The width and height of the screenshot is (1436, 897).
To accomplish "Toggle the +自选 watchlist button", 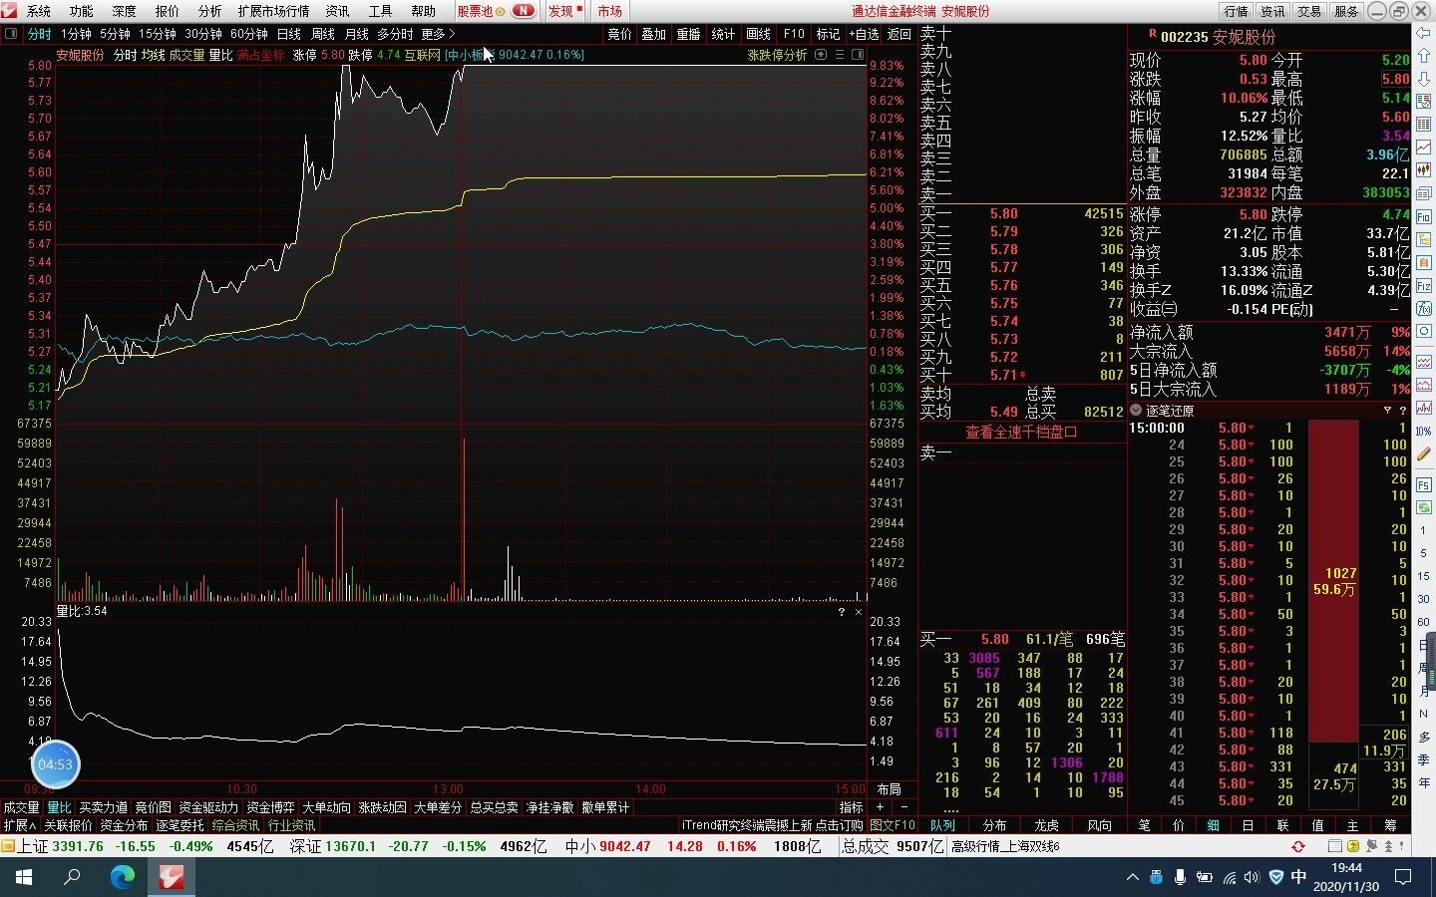I will [x=864, y=34].
